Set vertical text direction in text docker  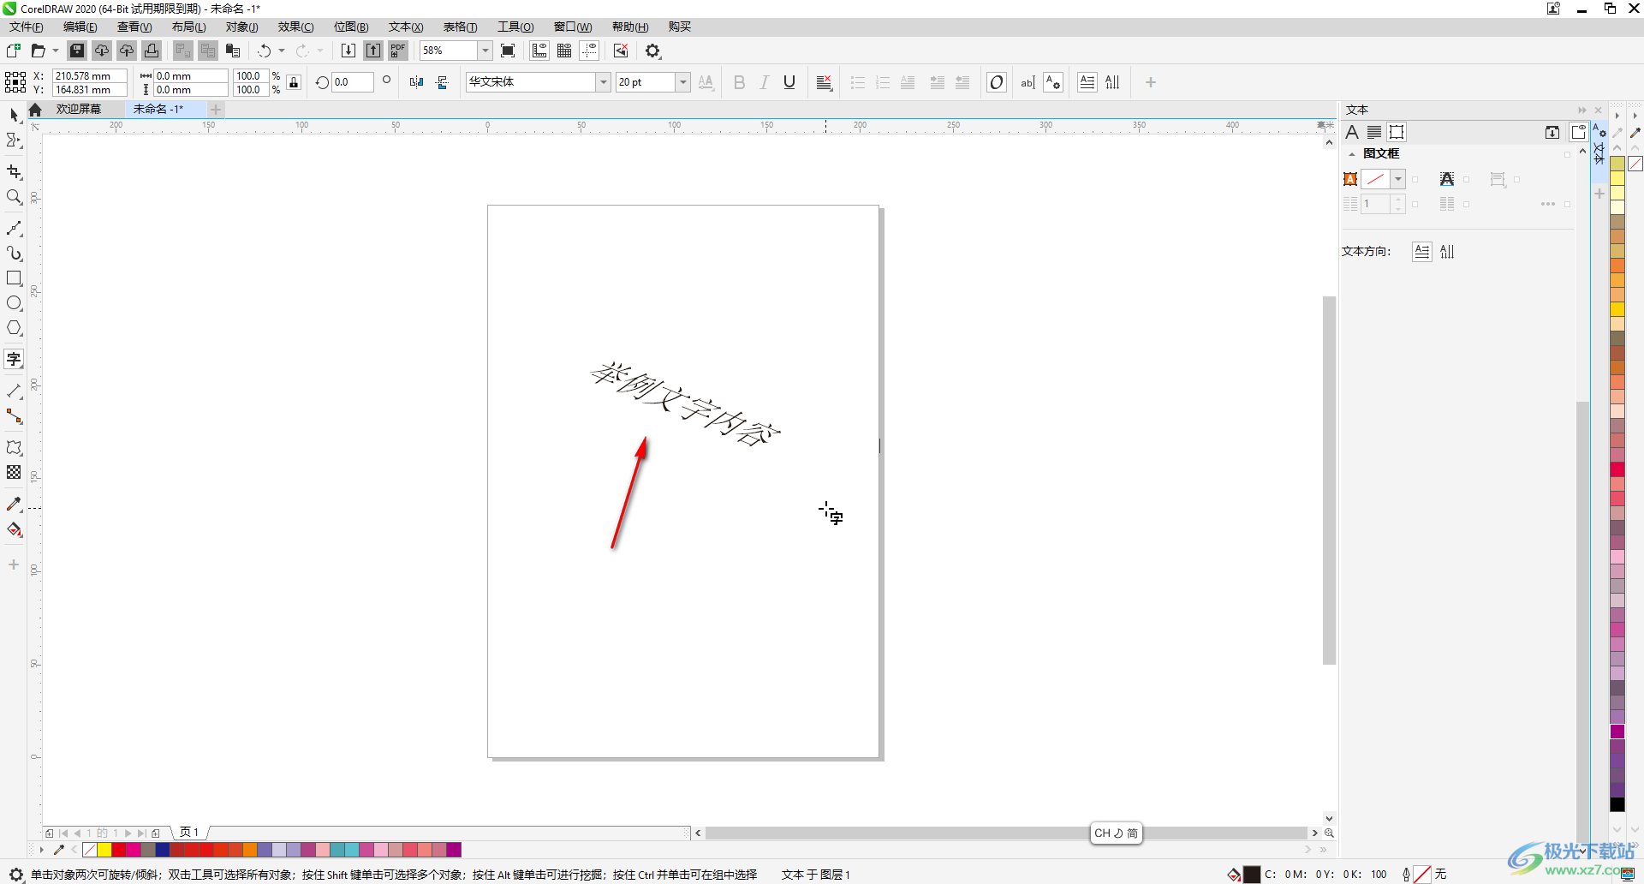click(1447, 252)
